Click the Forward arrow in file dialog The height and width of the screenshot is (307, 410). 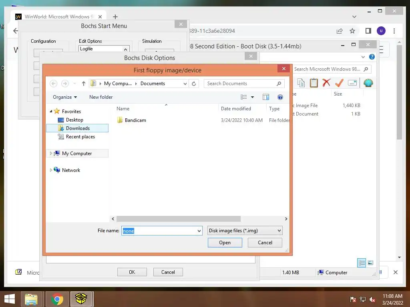coord(65,84)
